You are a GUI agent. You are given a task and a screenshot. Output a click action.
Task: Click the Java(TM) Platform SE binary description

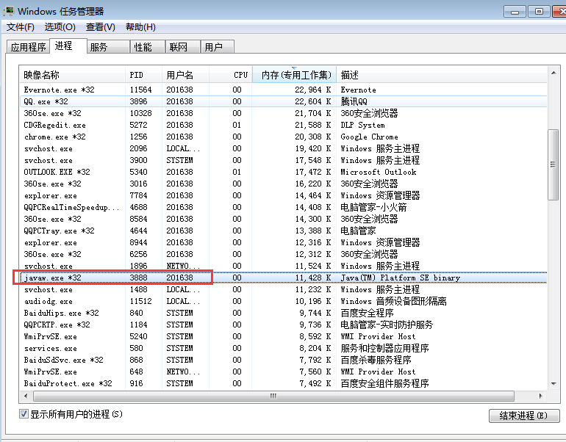pyautogui.click(x=401, y=278)
